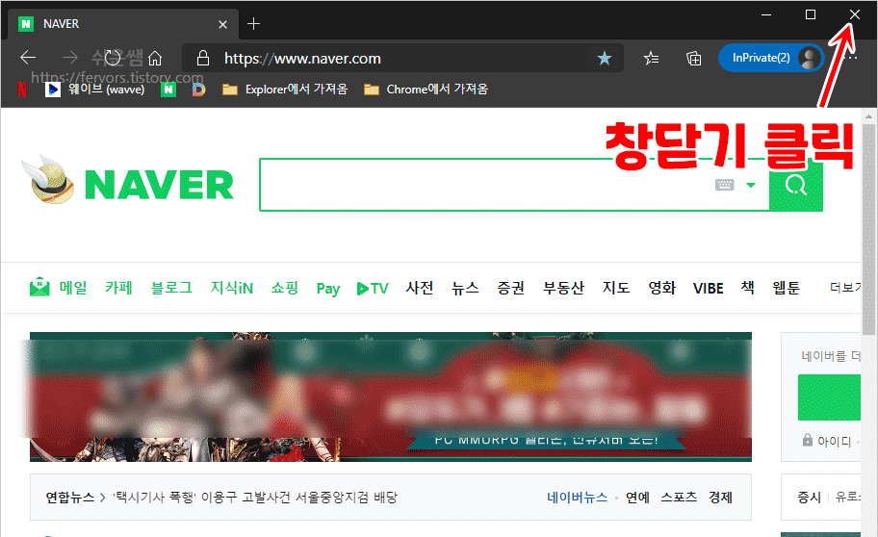Open Pay menu item
The image size is (878, 537).
tap(328, 289)
